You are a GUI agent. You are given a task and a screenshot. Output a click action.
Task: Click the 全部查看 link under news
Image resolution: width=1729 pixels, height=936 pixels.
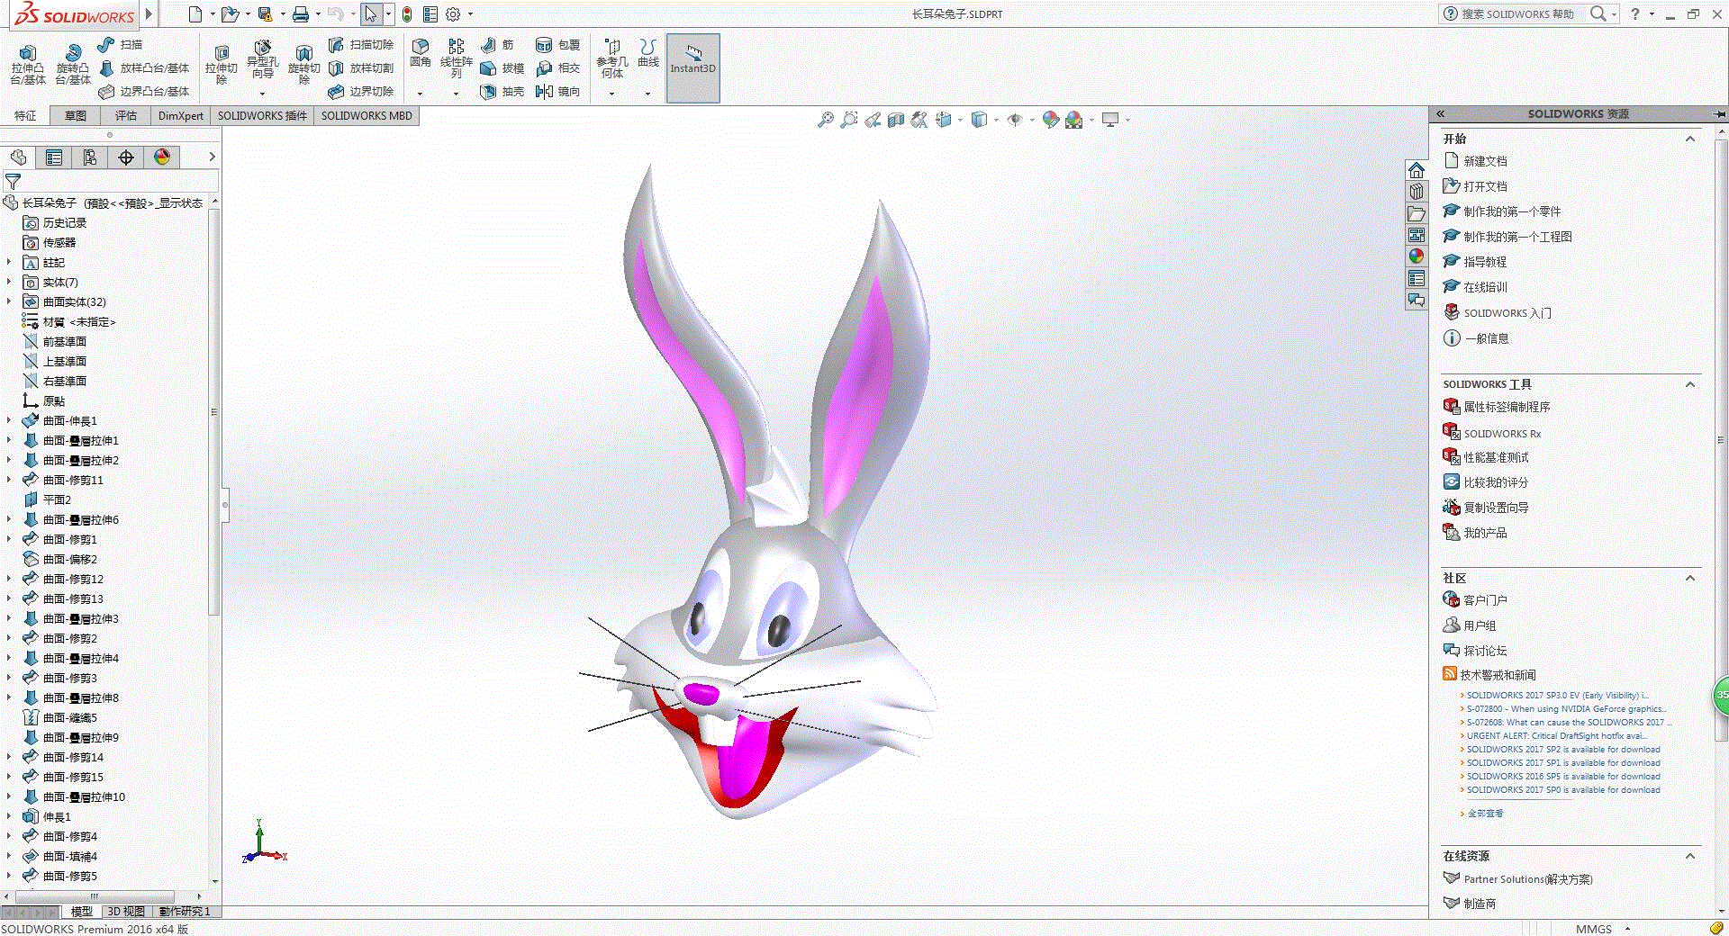click(1485, 814)
